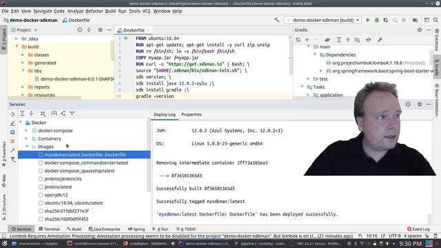Open Gradle build tool settings wrench
The height and width of the screenshot is (248, 441).
pyautogui.click(x=380, y=40)
